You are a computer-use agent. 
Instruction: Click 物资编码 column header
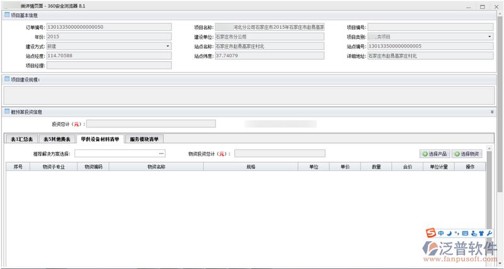click(x=93, y=166)
